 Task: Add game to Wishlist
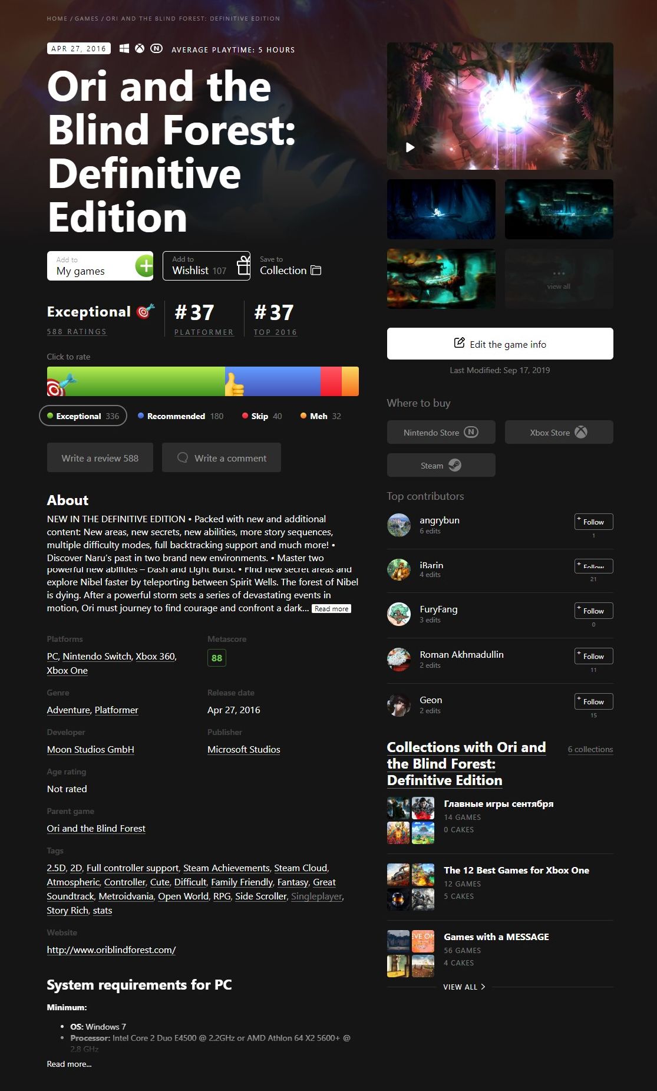coord(206,266)
